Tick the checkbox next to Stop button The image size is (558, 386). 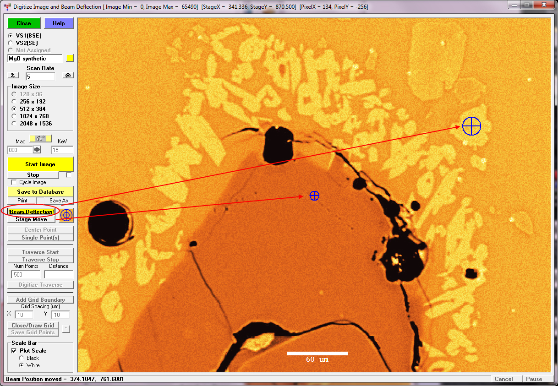pos(69,175)
